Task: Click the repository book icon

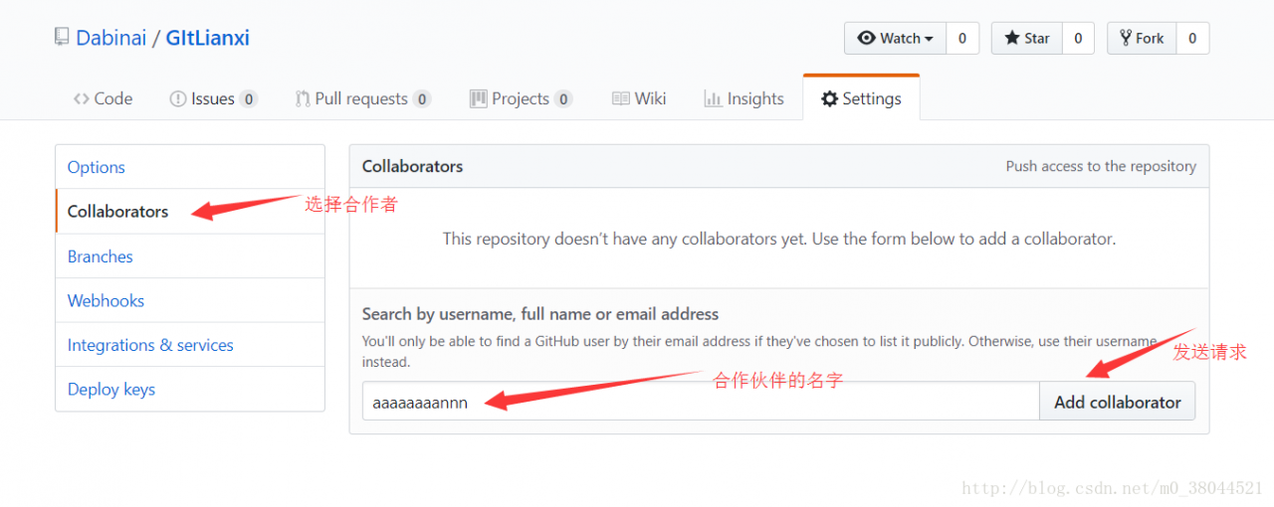Action: (62, 39)
